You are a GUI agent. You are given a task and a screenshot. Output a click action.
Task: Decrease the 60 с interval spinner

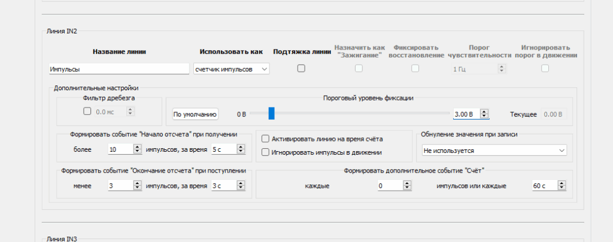561,189
